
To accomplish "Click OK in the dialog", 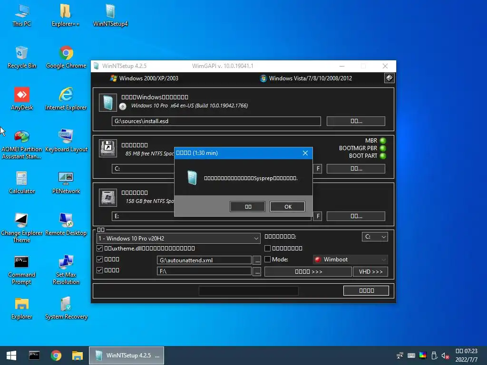I will pos(288,207).
